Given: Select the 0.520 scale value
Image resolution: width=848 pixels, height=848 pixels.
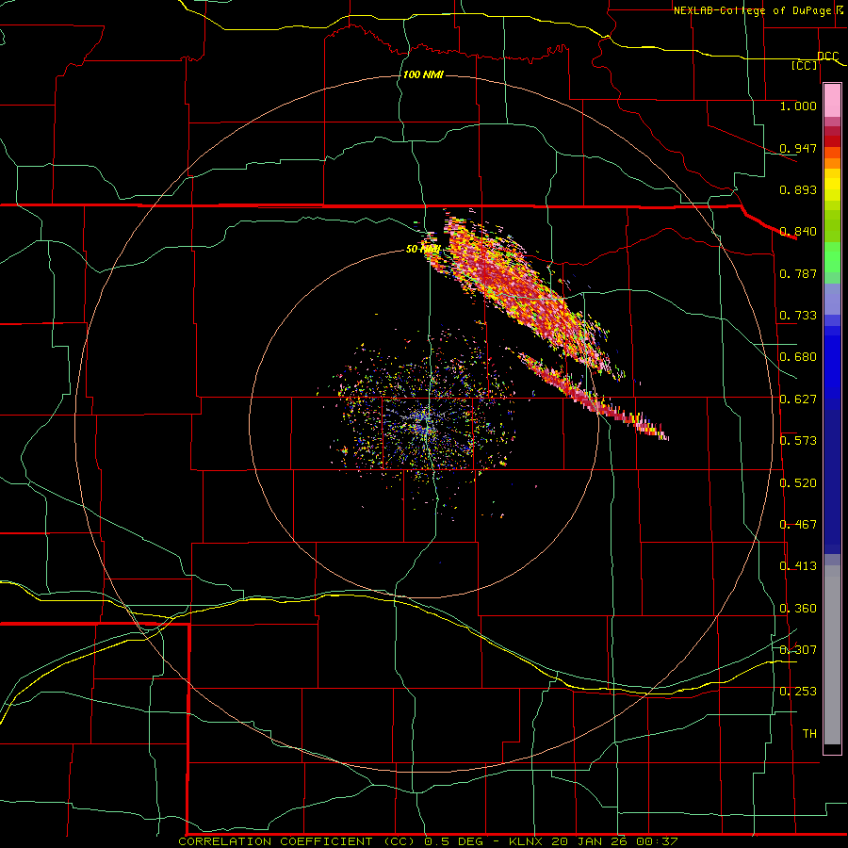Looking at the screenshot, I should click(798, 483).
